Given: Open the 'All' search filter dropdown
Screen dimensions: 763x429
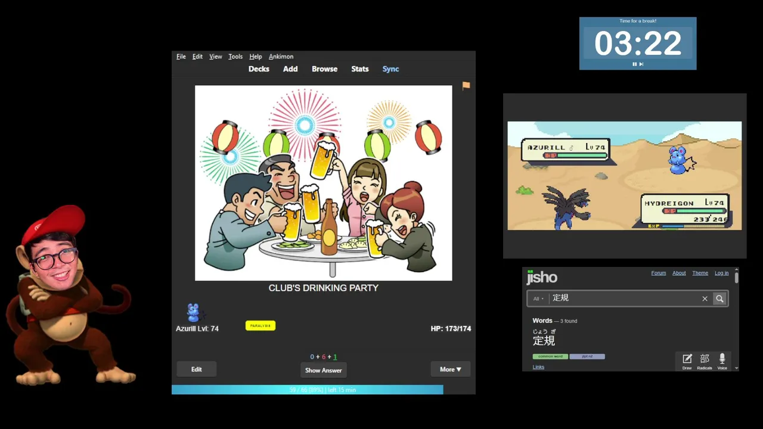Looking at the screenshot, I should [538, 299].
